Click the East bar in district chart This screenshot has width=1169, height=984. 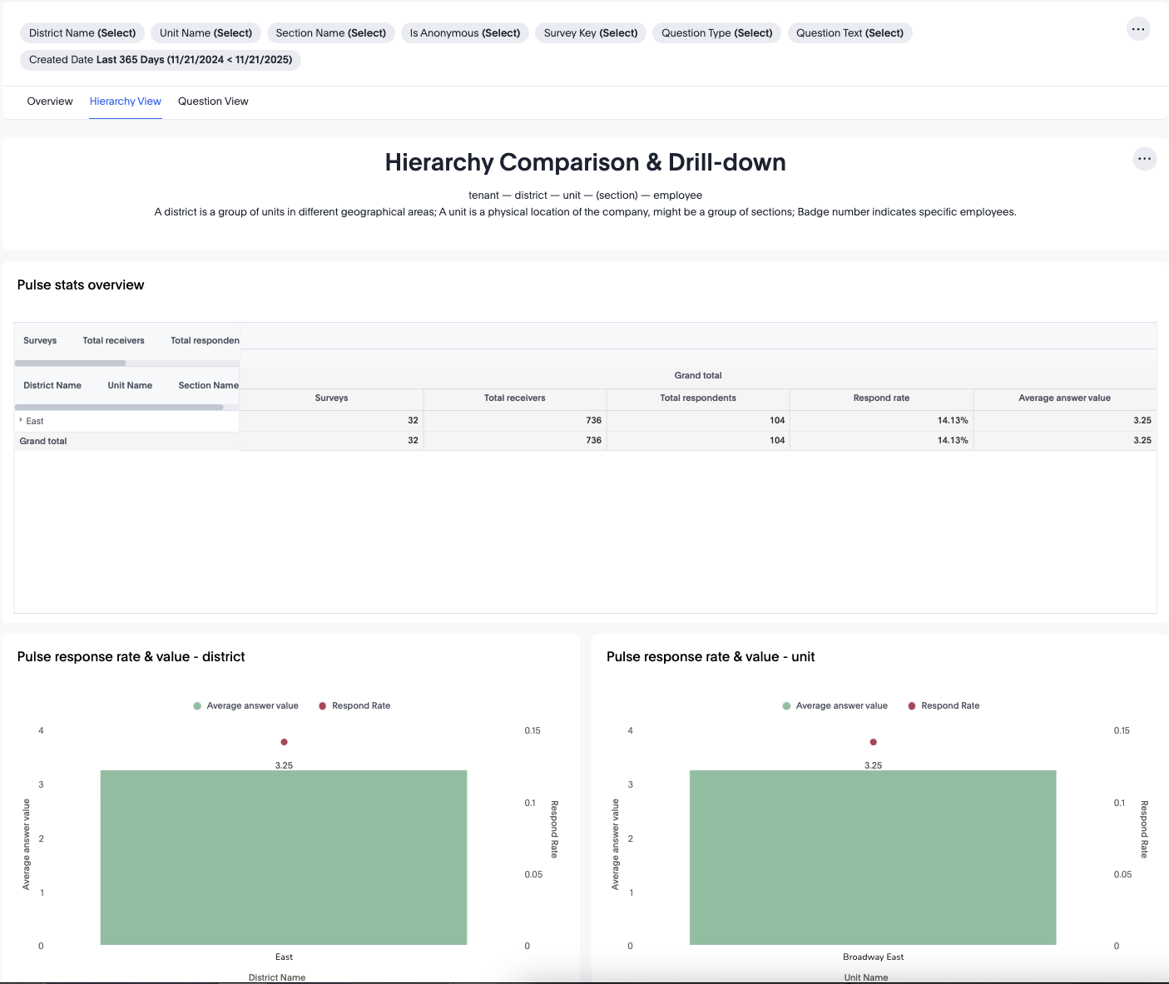(284, 857)
